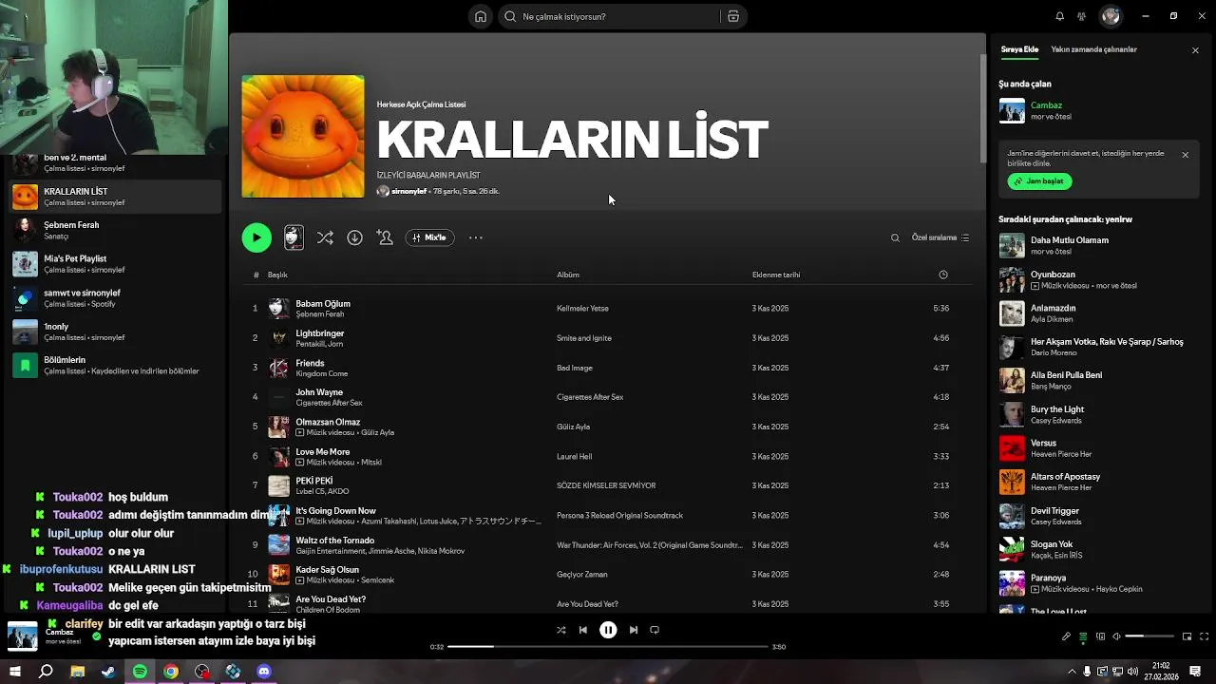
Task: Switch to the 'Sıraya Ekle' tab
Action: [x=1019, y=49]
